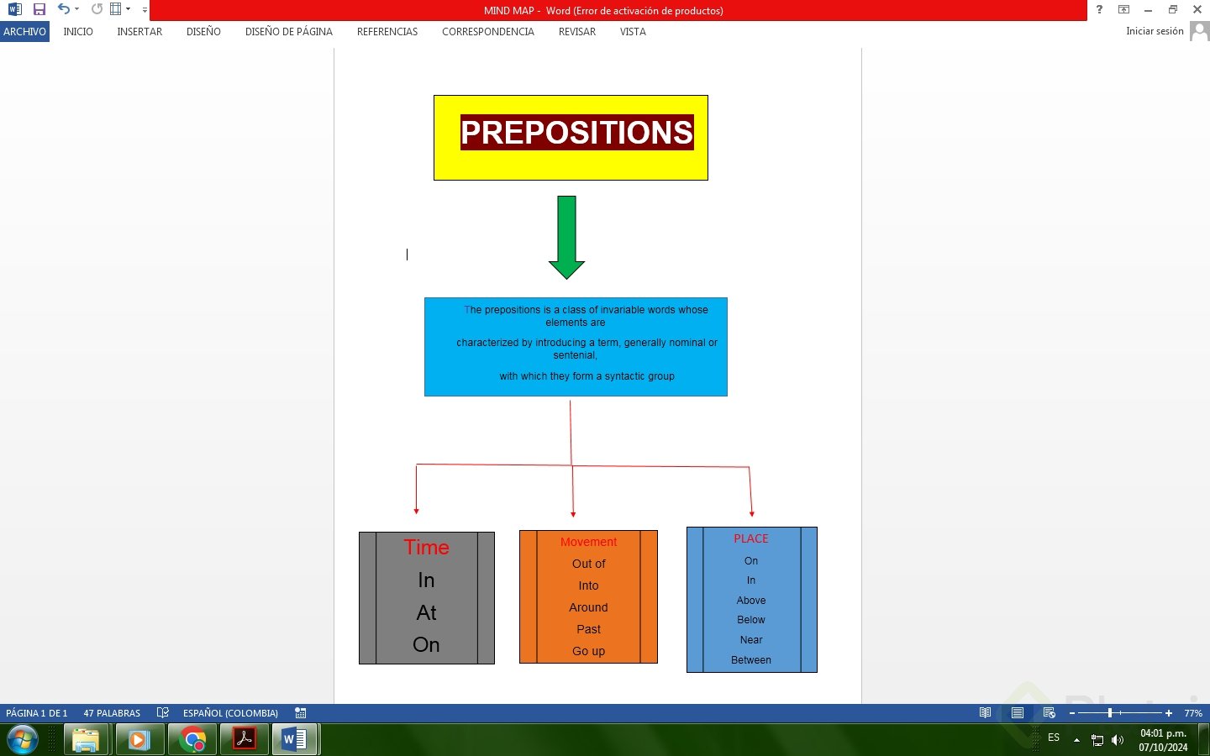The width and height of the screenshot is (1210, 756).
Task: Expand Customize Quick Access Toolbar menu
Action: pyautogui.click(x=145, y=10)
